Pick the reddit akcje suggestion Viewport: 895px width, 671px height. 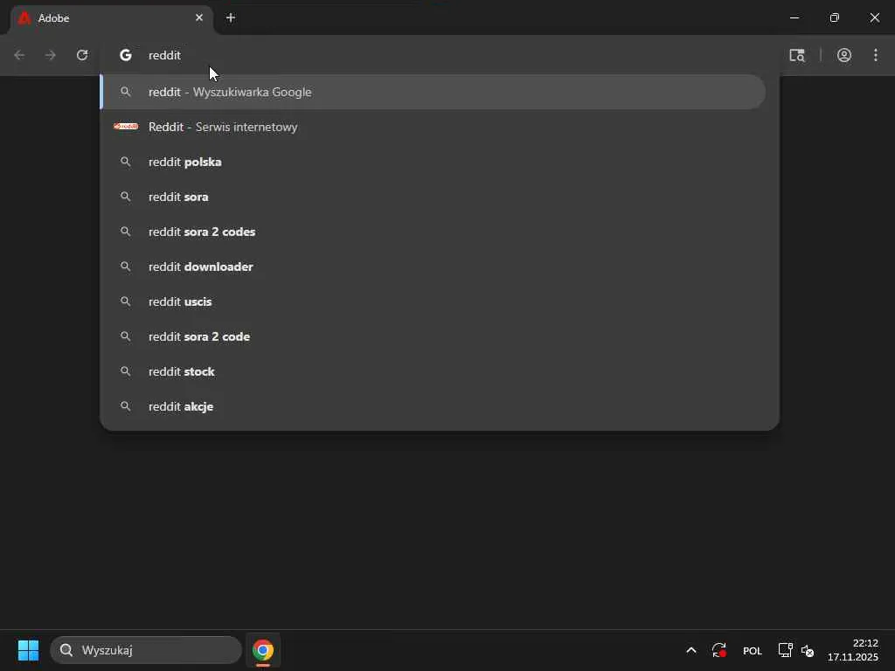tap(433, 406)
